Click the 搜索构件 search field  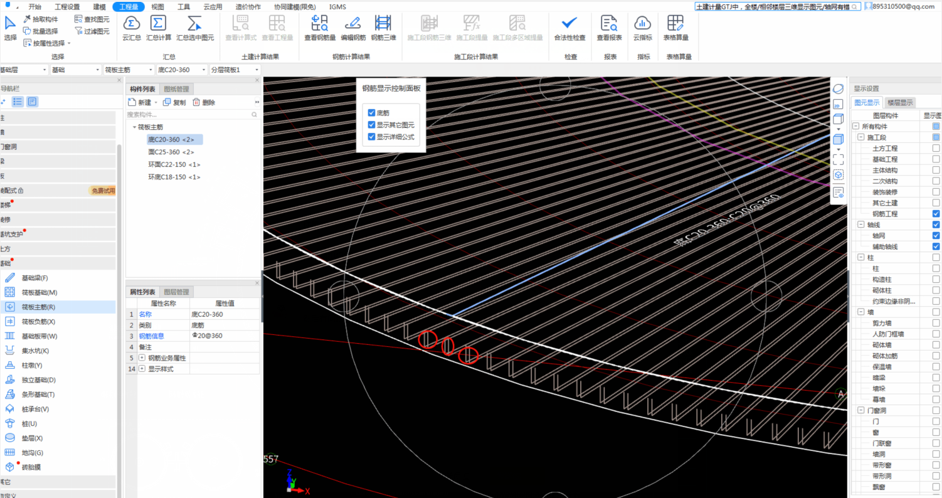coord(193,115)
